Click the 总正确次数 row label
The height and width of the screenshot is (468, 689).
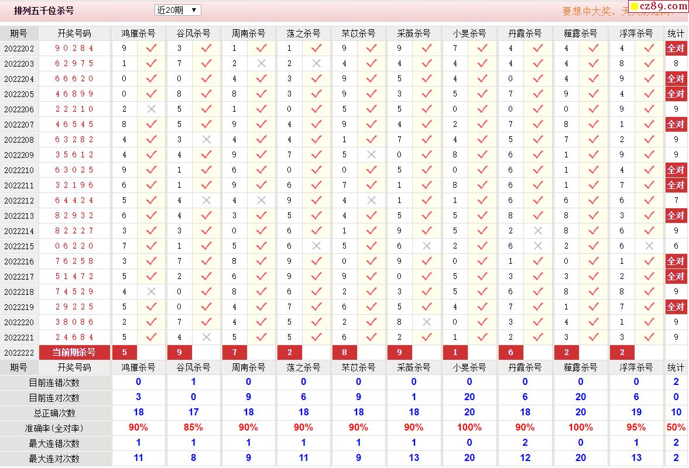pos(54,413)
